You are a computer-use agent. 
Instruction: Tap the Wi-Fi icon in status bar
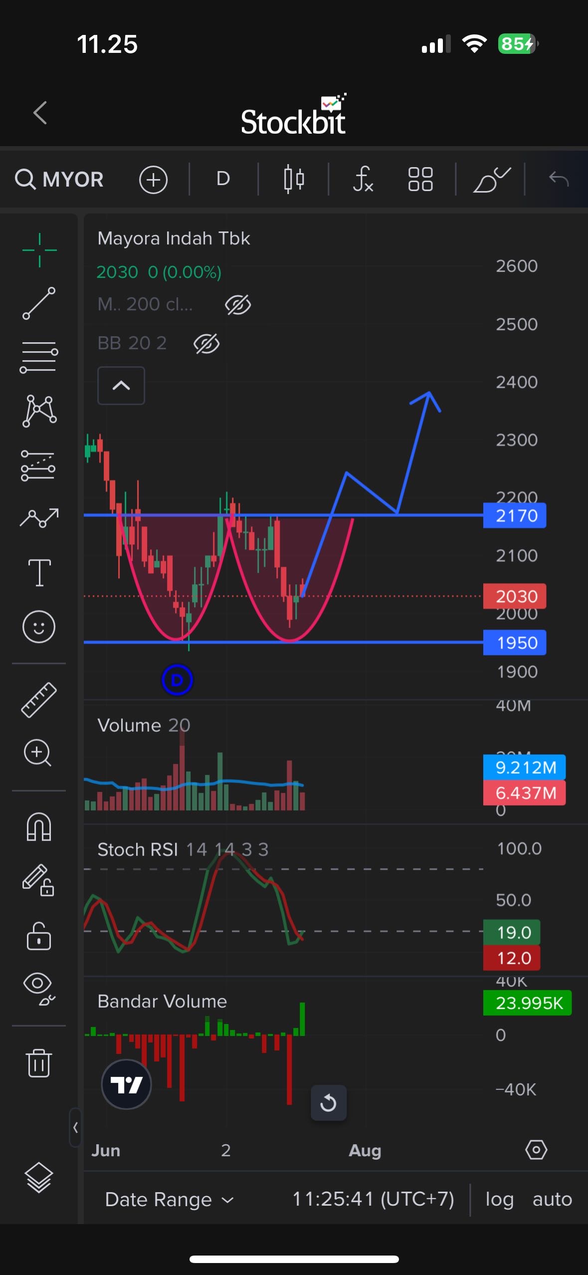pyautogui.click(x=474, y=44)
